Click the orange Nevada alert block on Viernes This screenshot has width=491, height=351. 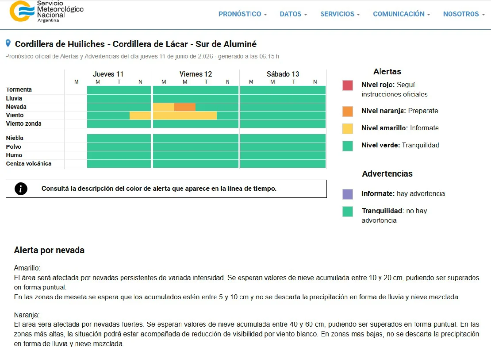pyautogui.click(x=185, y=107)
